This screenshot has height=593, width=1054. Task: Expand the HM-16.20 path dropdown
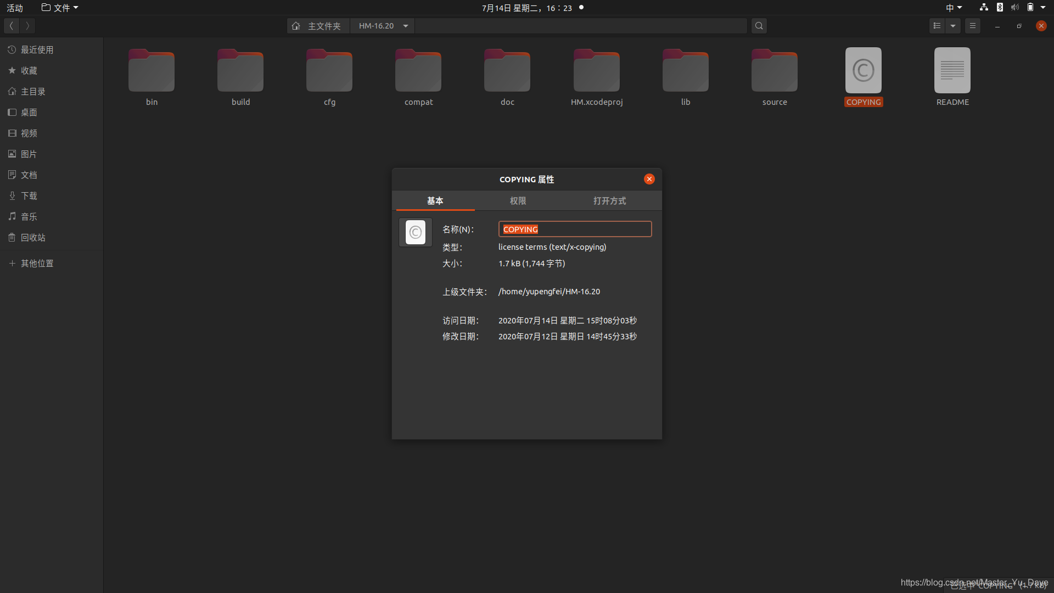405,26
